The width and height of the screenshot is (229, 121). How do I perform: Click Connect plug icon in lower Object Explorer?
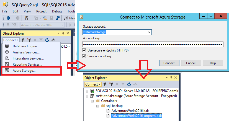[105, 84]
